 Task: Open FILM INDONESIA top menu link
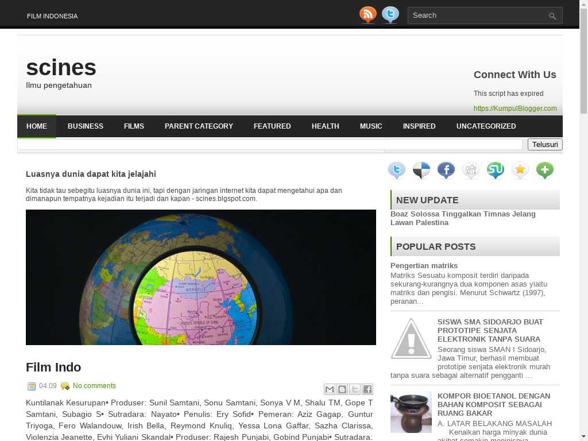click(x=52, y=16)
